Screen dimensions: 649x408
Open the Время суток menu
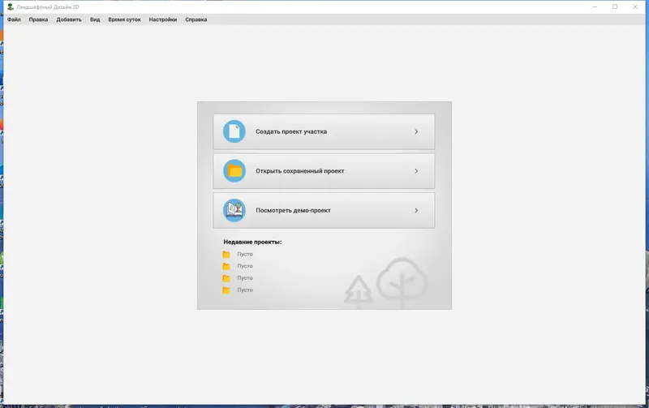pos(124,19)
